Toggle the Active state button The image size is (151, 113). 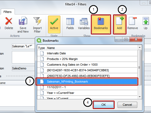(54, 24)
